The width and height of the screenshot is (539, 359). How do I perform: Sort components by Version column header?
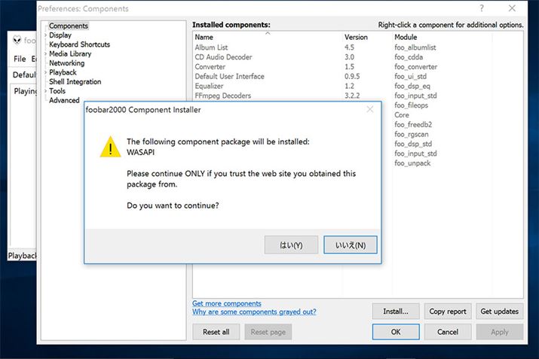tap(367, 37)
